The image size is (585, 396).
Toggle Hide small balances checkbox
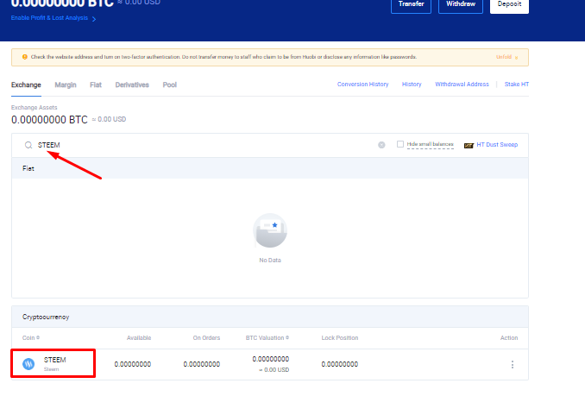point(400,144)
